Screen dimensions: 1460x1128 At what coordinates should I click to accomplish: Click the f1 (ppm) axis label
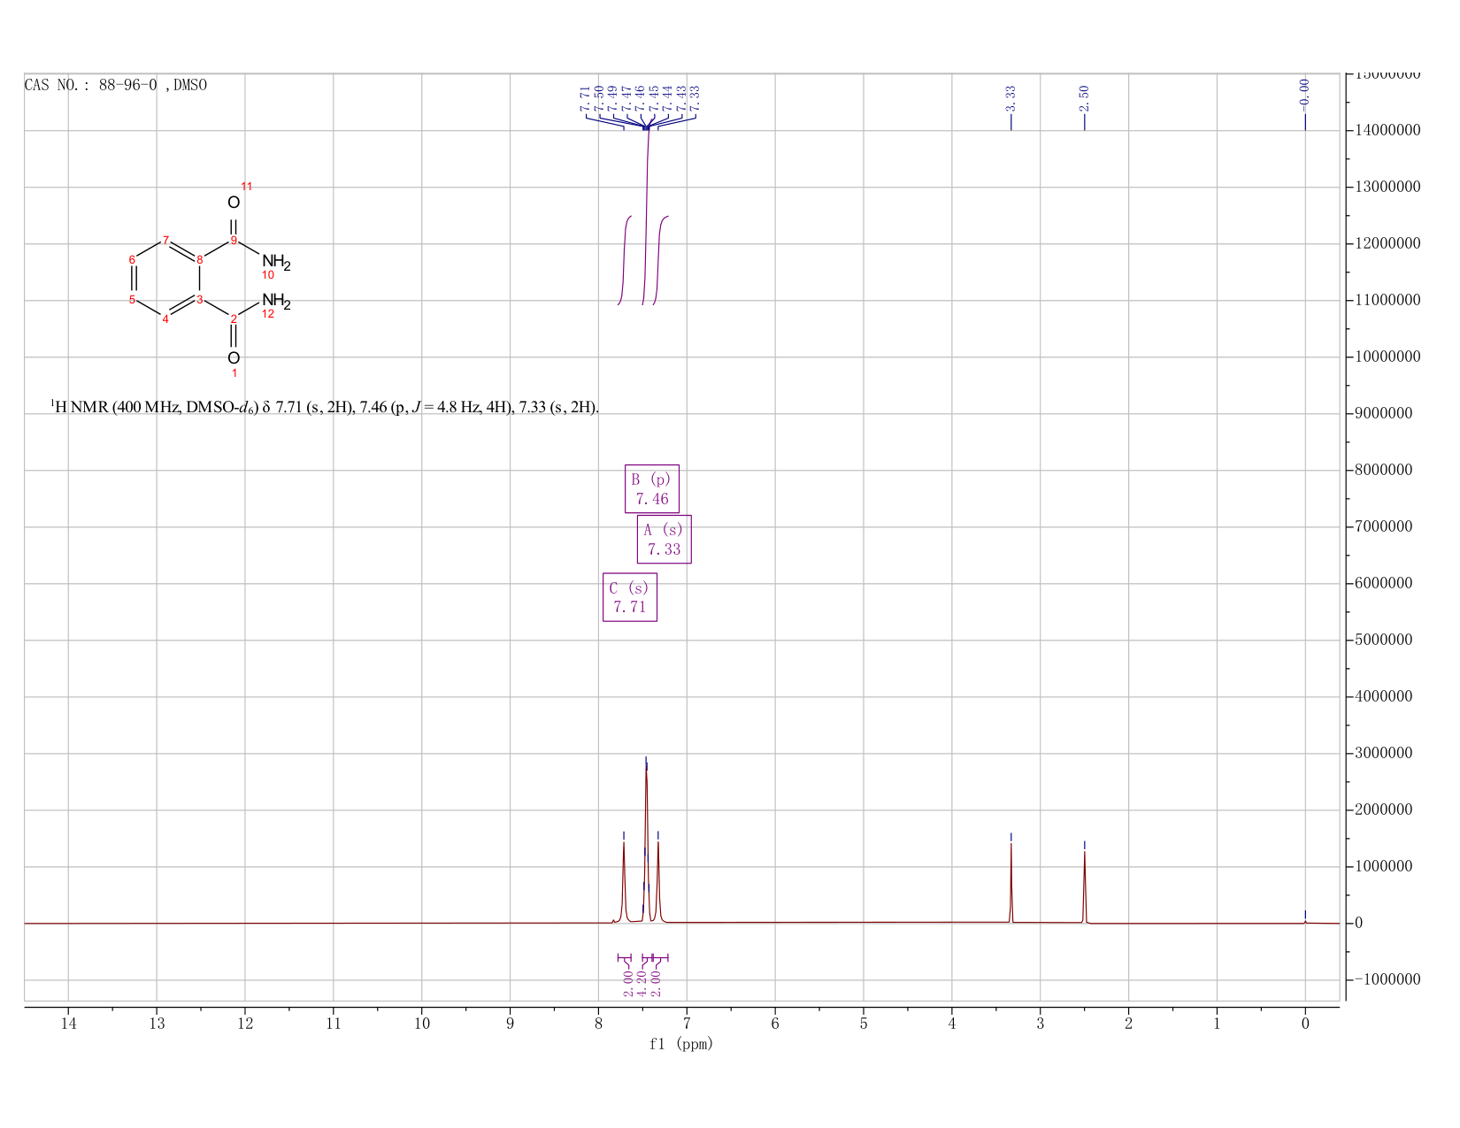pos(681,1044)
